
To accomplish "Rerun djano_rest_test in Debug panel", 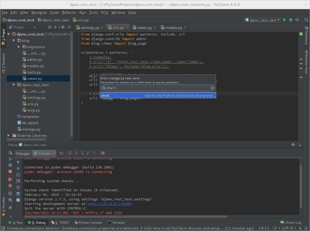I will click(x=10, y=153).
